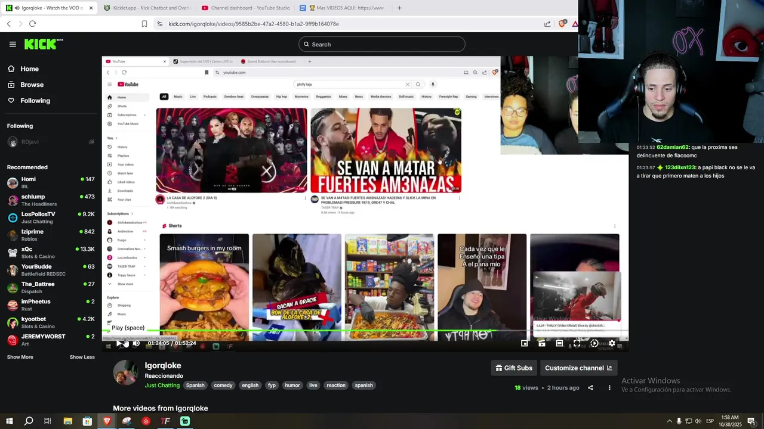
Task: Bookmark this page
Action: (144, 24)
